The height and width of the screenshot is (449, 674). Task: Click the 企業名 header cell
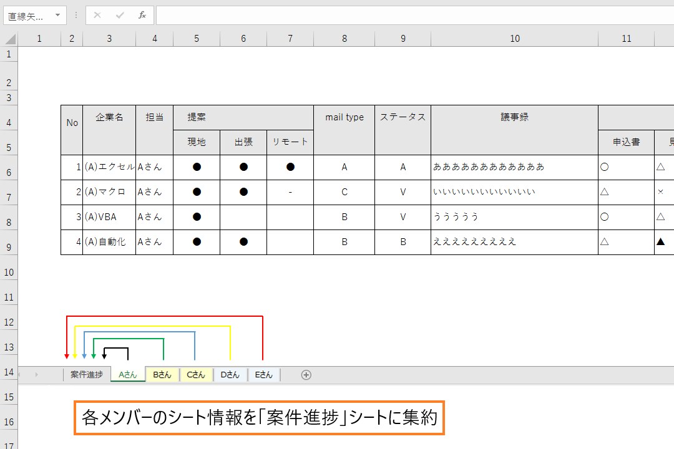109,130
